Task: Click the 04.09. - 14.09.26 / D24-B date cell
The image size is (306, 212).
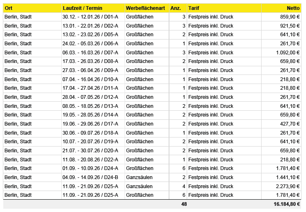Action: 90,177
